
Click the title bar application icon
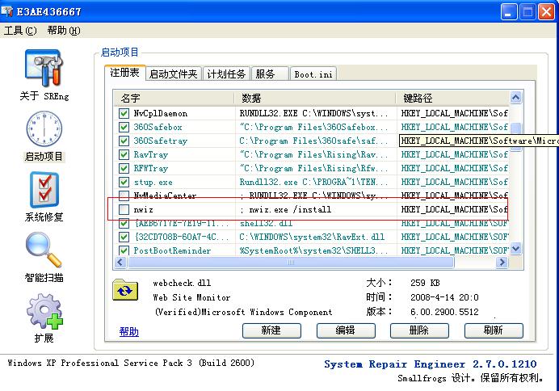(x=6, y=11)
